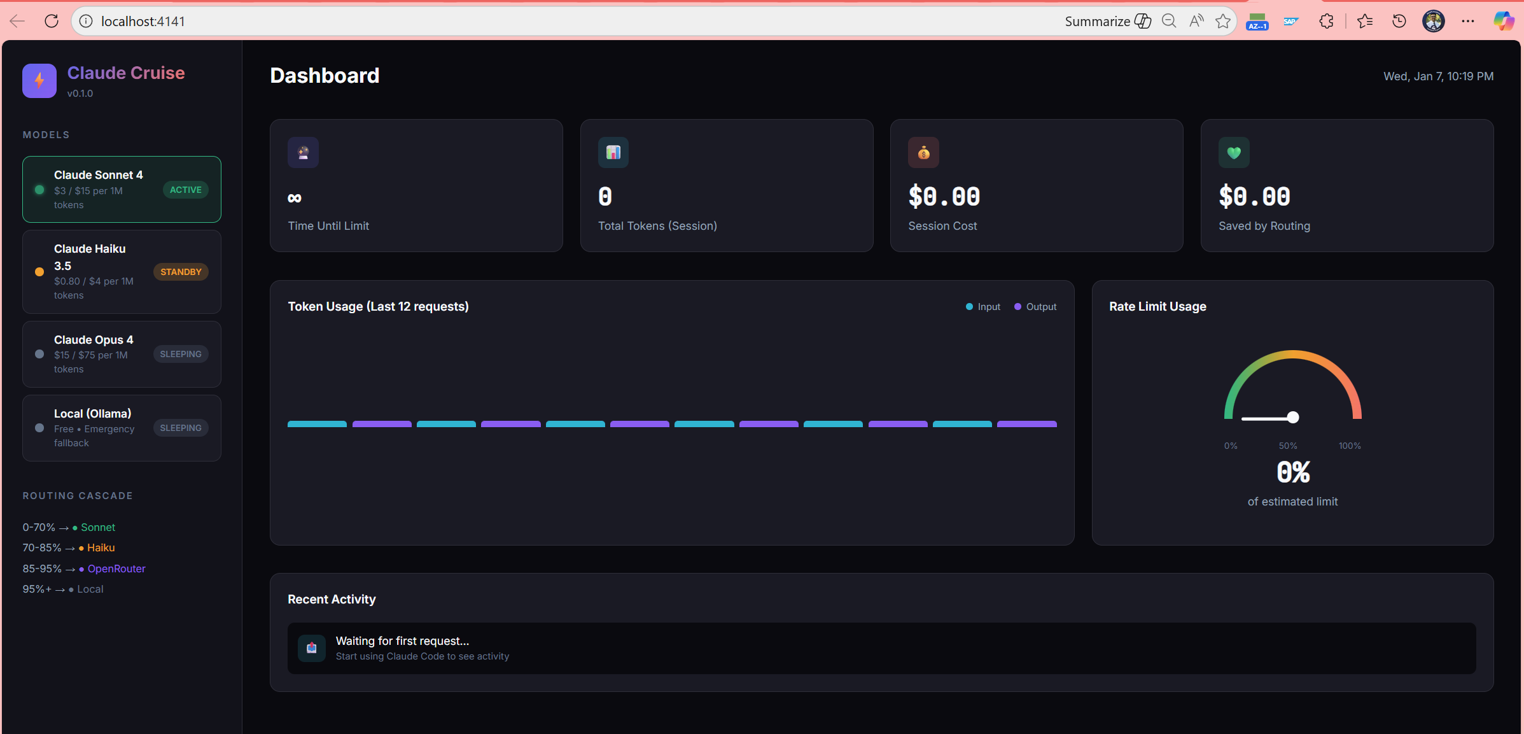This screenshot has width=1524, height=734.
Task: Reload the page with the refresh icon
Action: pyautogui.click(x=52, y=21)
